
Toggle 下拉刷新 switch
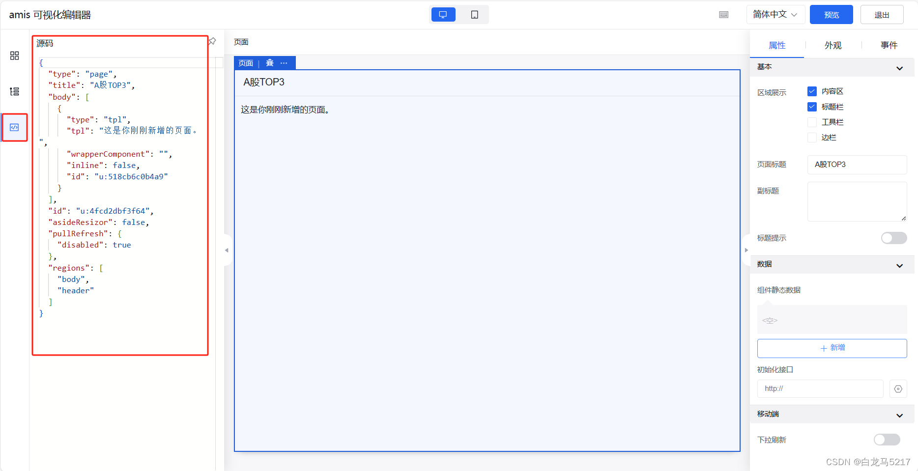click(887, 440)
